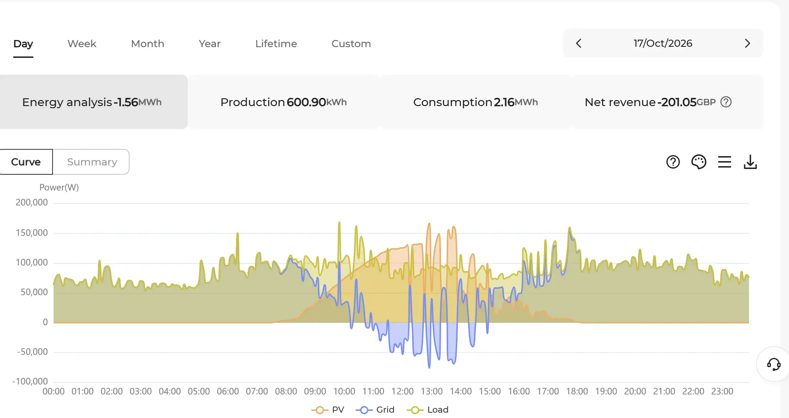Screen dimensions: 789x418
Task: Switch to the Year tab
Action: [210, 44]
